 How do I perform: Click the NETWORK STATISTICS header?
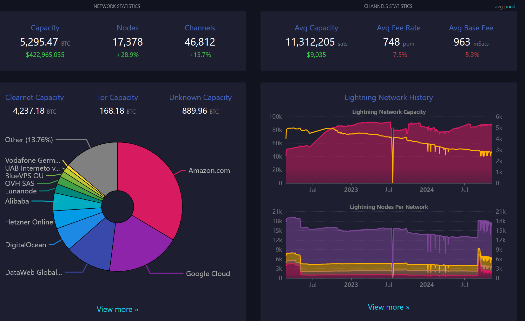117,6
